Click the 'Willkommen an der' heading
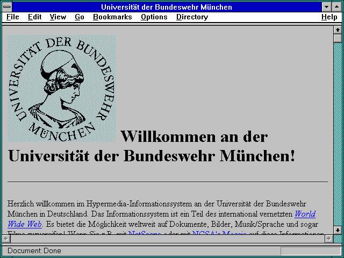 pos(194,137)
